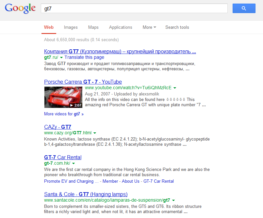Open Promote EV and Charging sitelink
This screenshot has width=263, height=218.
click(x=71, y=181)
